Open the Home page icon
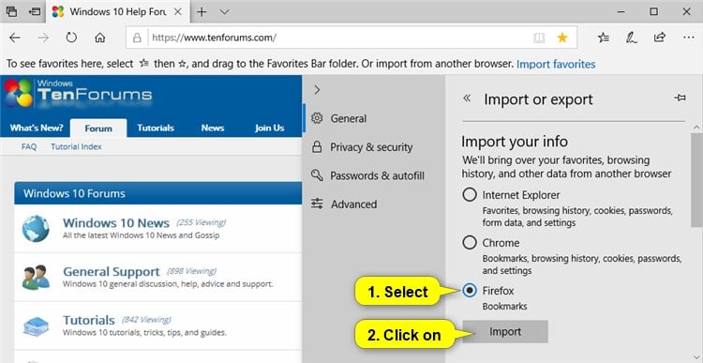This screenshot has height=363, width=703. pos(99,38)
